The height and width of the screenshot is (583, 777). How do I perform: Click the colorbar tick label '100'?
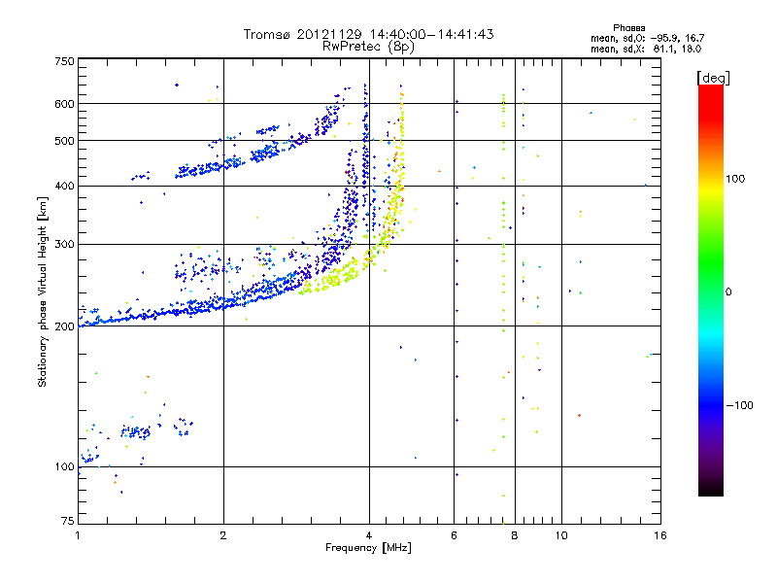[735, 179]
